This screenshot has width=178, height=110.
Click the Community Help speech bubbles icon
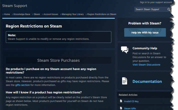[x=125, y=50]
